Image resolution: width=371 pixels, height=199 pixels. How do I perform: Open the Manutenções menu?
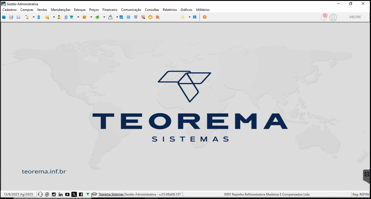tap(61, 10)
